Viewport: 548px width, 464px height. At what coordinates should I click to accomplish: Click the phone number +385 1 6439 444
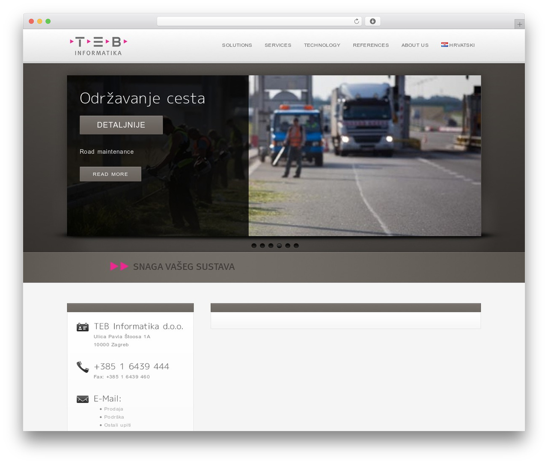(x=131, y=366)
